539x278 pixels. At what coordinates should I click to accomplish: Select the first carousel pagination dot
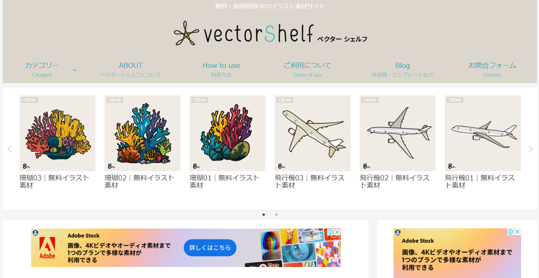pos(264,214)
